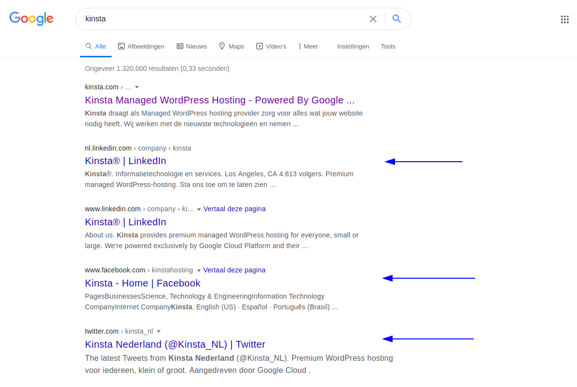Click the kinsta.com breadcrumb URL
577x387 pixels.
(107, 87)
